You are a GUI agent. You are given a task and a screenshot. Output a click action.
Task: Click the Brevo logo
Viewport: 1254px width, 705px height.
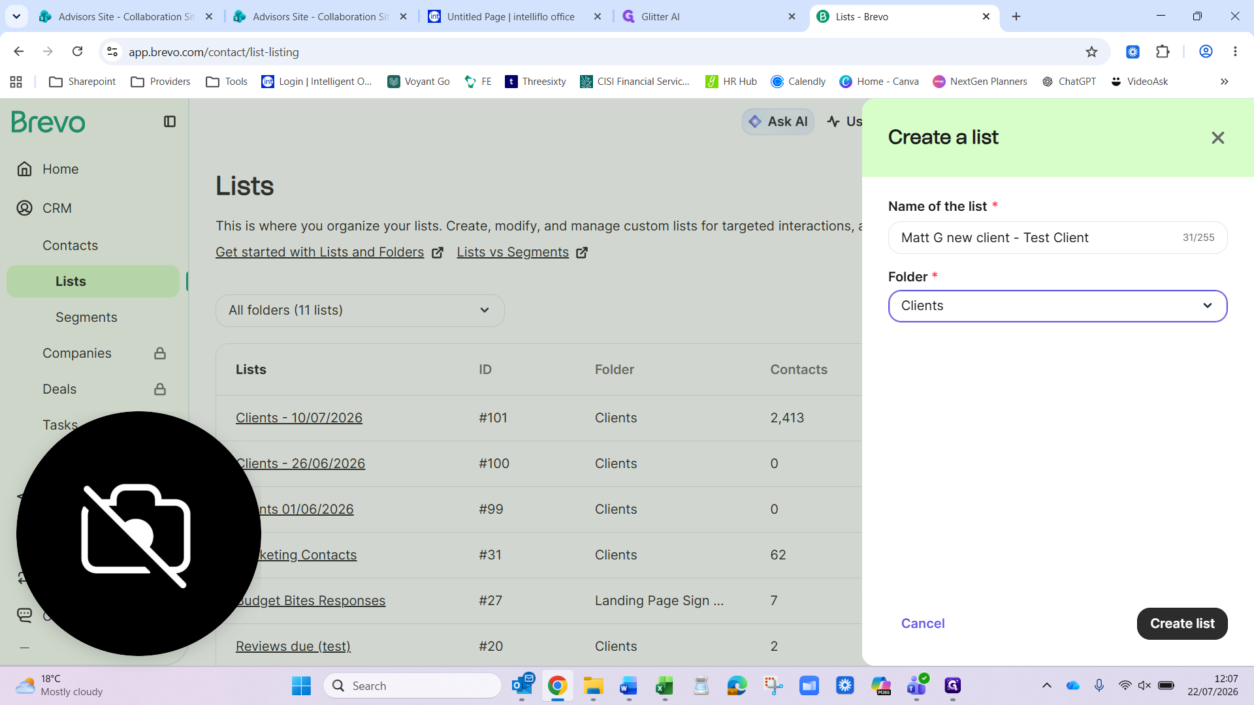coord(48,122)
